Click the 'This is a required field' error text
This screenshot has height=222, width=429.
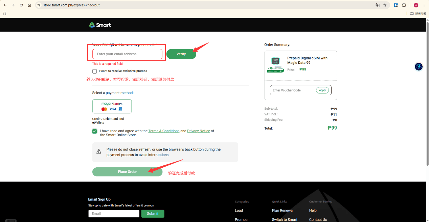pos(108,64)
